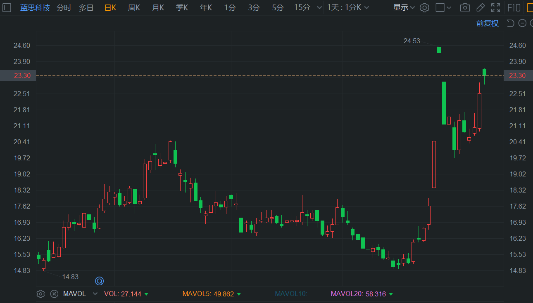Open F10 company information
Image resolution: width=533 pixels, height=303 pixels.
tap(514, 7)
